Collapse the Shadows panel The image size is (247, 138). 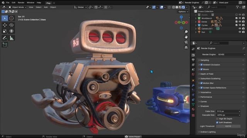coord(199,106)
